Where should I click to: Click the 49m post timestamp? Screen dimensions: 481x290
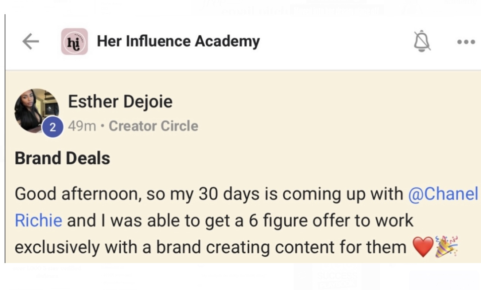(82, 126)
